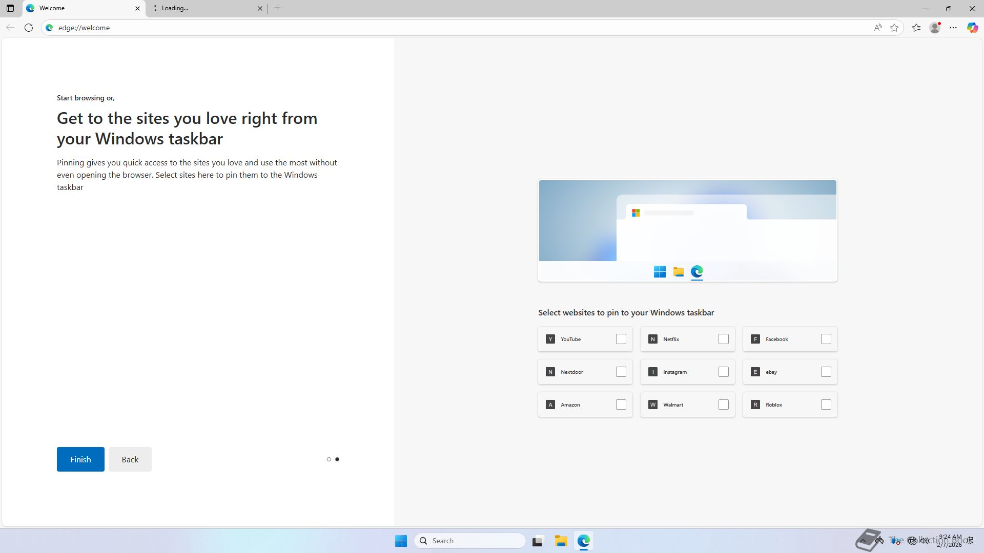Viewport: 984px width, 553px height.
Task: Enable the Roblox pin checkbox
Action: (x=826, y=405)
